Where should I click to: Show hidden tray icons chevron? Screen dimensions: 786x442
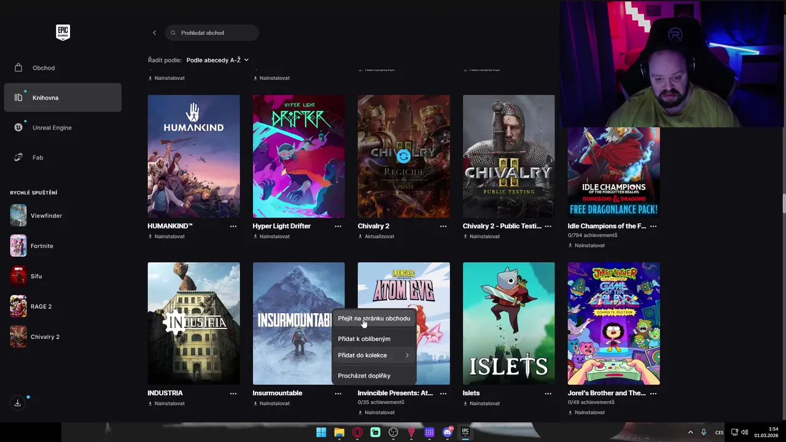[690, 432]
